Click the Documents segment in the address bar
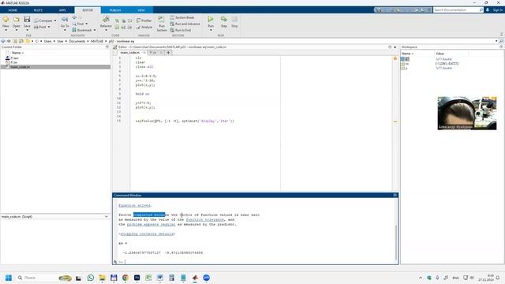Screen dimensions: 505x284 [x=77, y=41]
